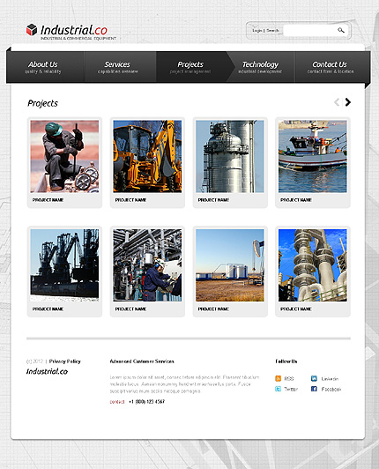Go to previous projects with left arrow
This screenshot has width=379, height=469.
tap(337, 102)
